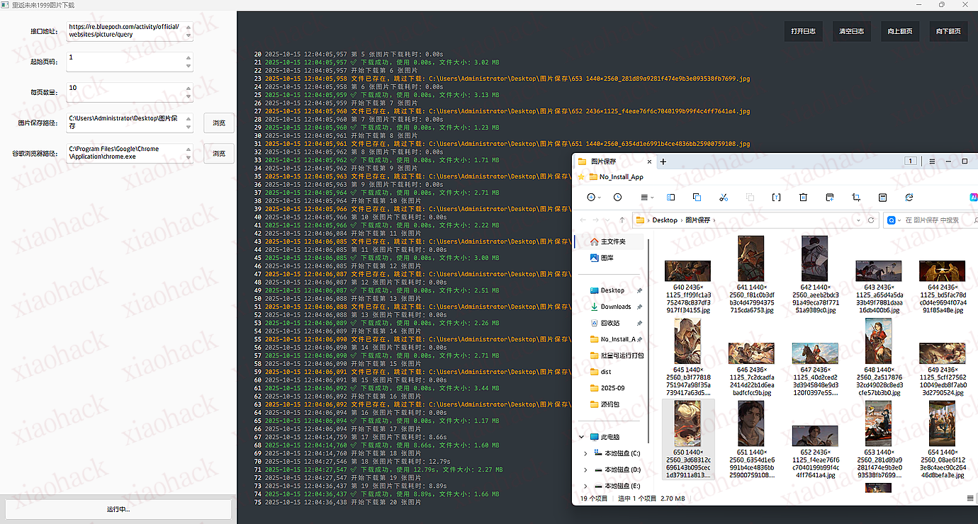Open the new item plus dropdown
Image resolution: width=978 pixels, height=524 pixels.
(593, 198)
